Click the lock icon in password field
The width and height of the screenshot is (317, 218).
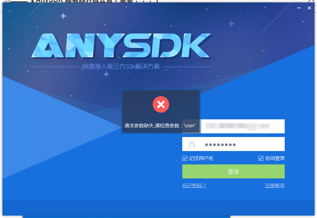192,144
